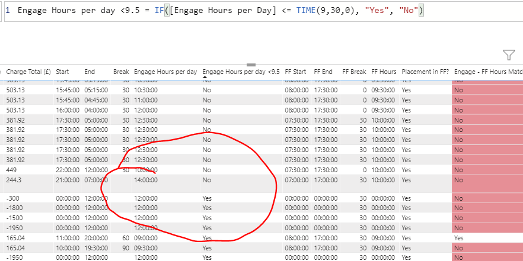The height and width of the screenshot is (261, 523).
Task: Click the Break column header
Action: pos(121,72)
